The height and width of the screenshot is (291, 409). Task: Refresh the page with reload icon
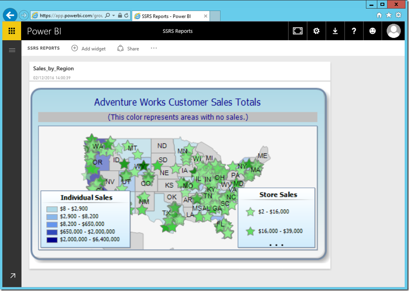pyautogui.click(x=126, y=16)
